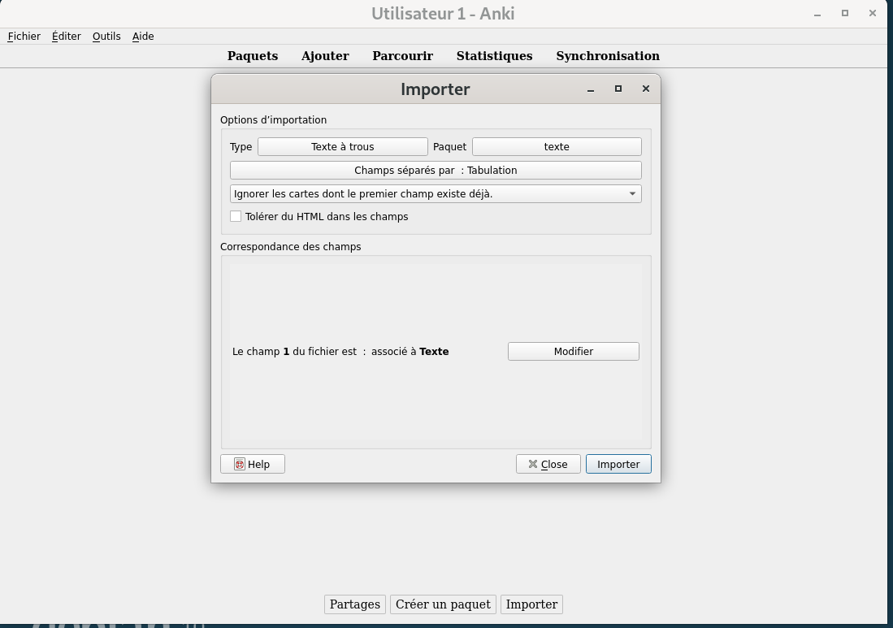Screen dimensions: 893x628
Task: Click the Partages button at bottom
Action: (355, 604)
